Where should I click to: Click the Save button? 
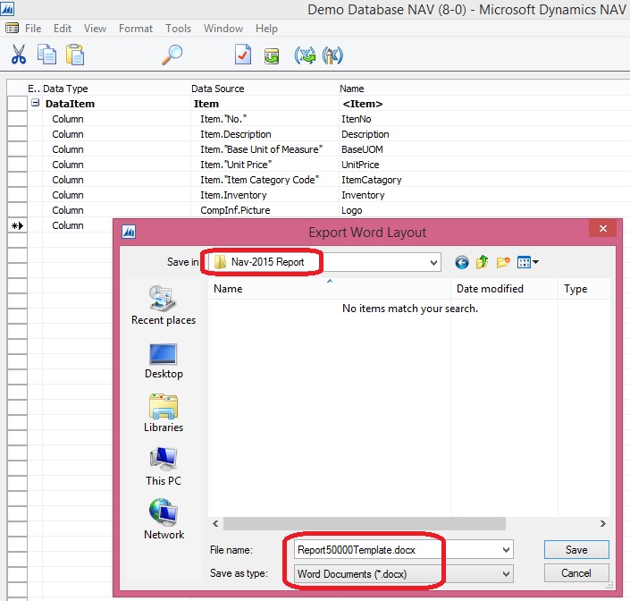(x=576, y=550)
